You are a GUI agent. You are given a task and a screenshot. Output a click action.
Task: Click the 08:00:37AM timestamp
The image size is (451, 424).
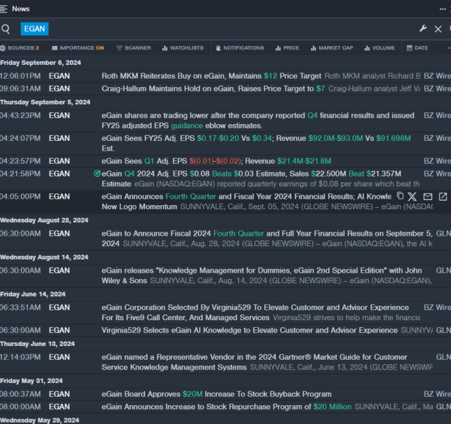(20, 393)
